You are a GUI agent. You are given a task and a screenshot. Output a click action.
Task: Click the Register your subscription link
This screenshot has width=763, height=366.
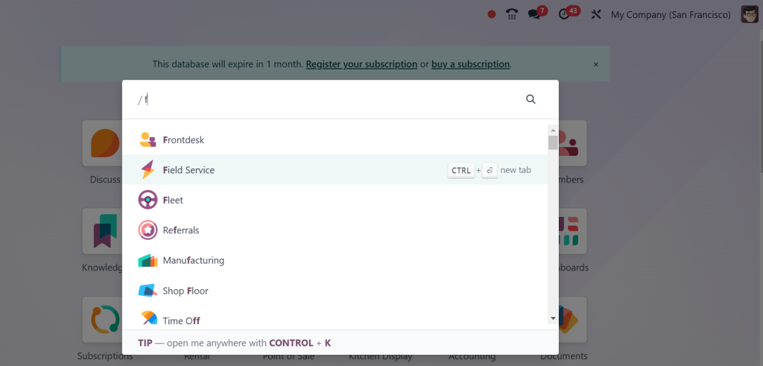361,64
